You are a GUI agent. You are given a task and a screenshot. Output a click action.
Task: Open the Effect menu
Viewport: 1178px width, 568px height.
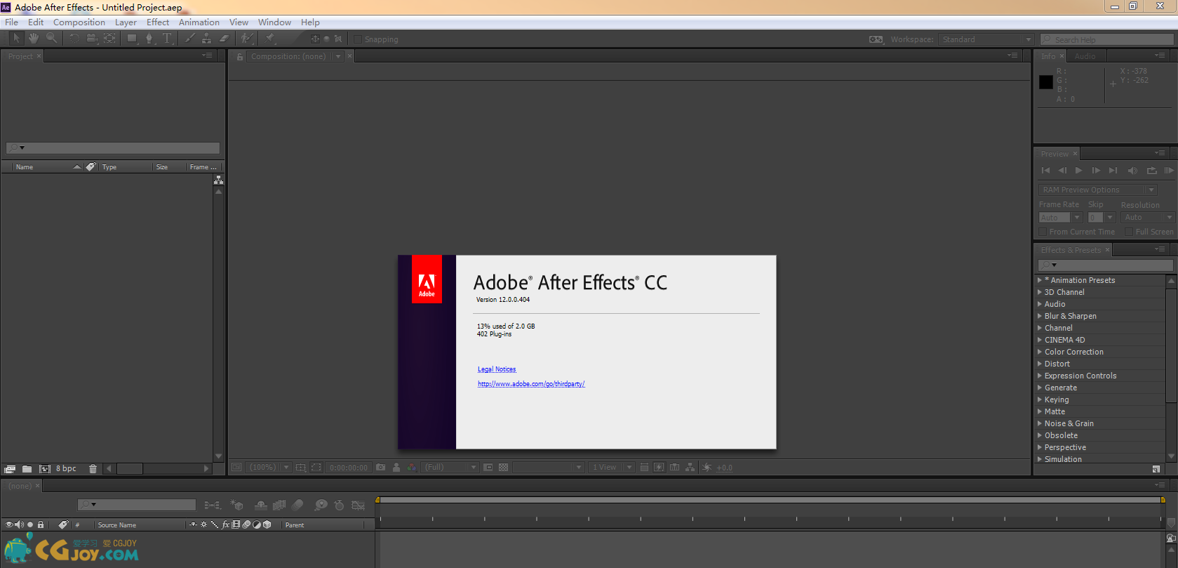click(158, 22)
